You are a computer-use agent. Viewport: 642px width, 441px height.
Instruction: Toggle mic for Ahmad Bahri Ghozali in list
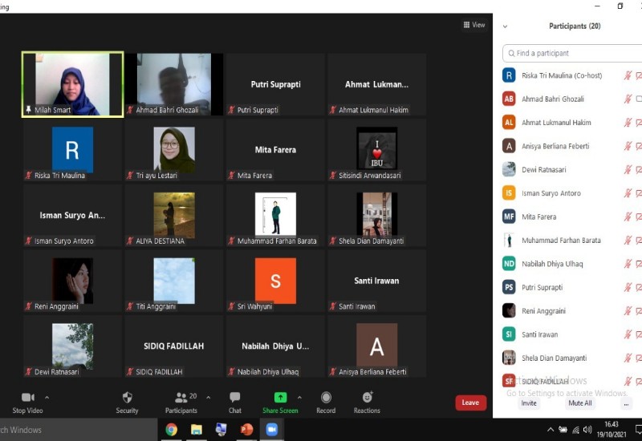tap(628, 99)
